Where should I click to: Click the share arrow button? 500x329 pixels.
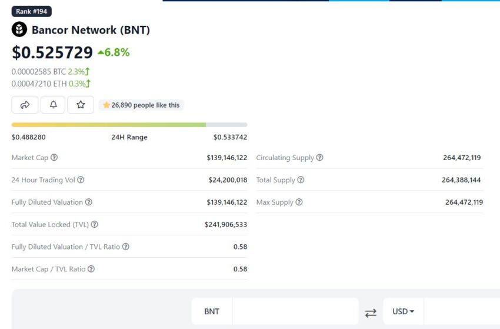click(x=25, y=105)
